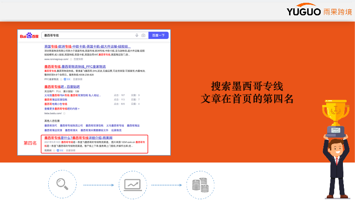Click the 点击: 113 count
355x202 pixels.
pyautogui.click(x=119, y=100)
